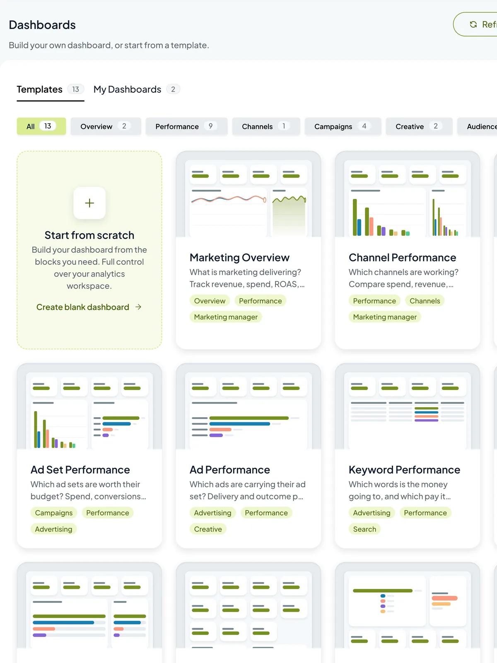This screenshot has width=497, height=663.
Task: Click Performance tag on Keyword Performance card
Action: (425, 513)
